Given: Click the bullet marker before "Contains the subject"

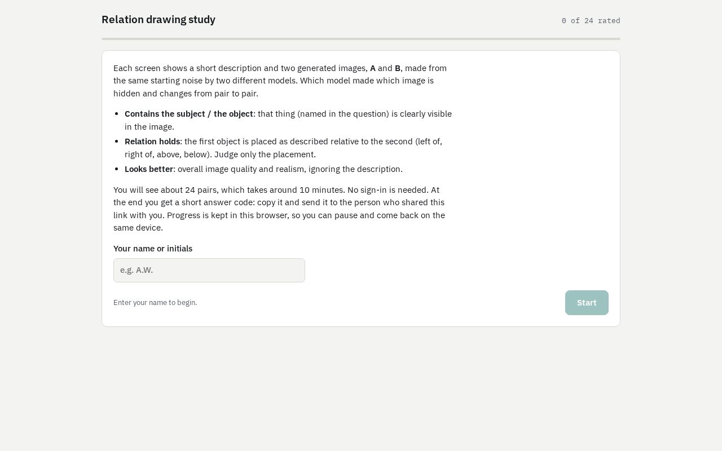Looking at the screenshot, I should tap(116, 114).
